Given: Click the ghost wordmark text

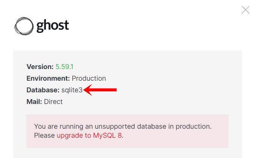Looking at the screenshot, I should 53,26.
